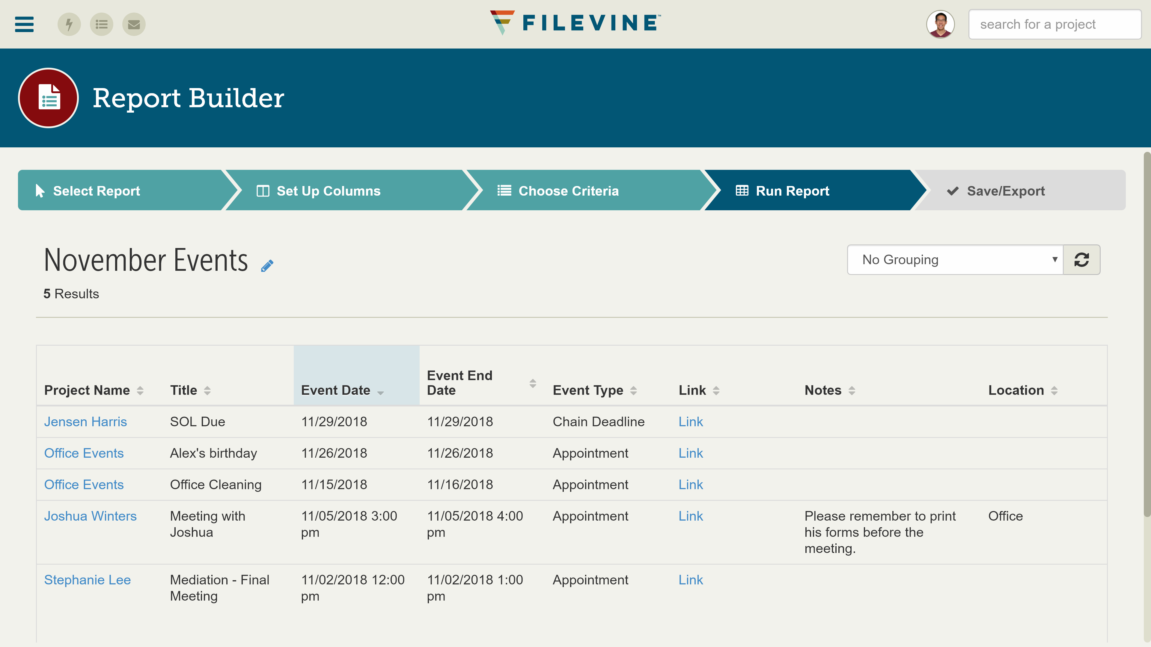Go to Choose Criteria step
The height and width of the screenshot is (647, 1151).
tap(568, 191)
